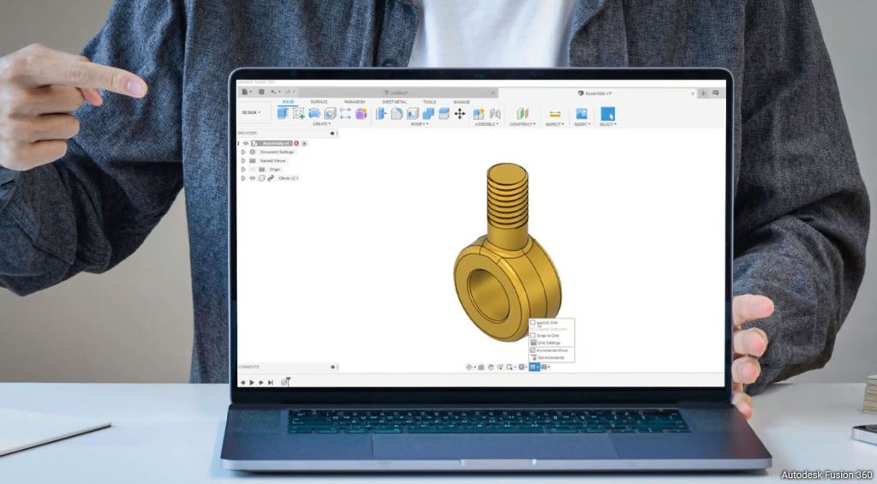Viewport: 877px width, 484px height.
Task: Click the Insert image icon
Action: [581, 114]
